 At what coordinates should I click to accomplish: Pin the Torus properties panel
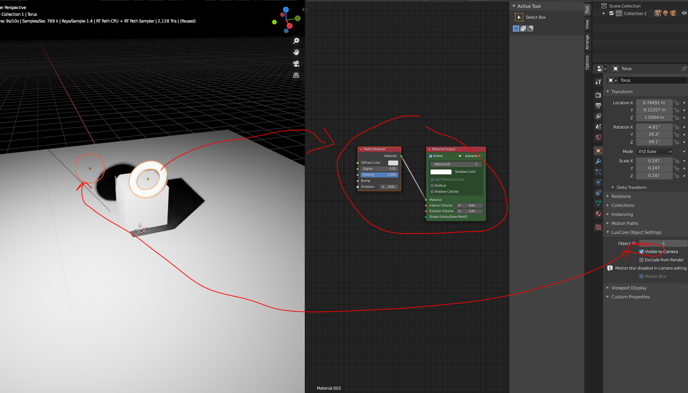684,69
